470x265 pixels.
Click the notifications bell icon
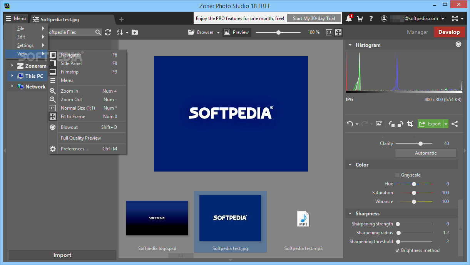coord(349,18)
